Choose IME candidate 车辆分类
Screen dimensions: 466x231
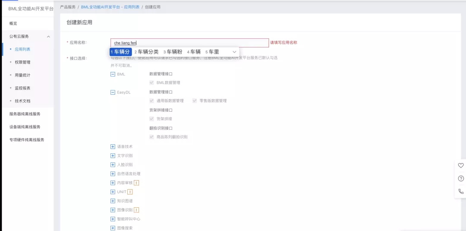pos(147,52)
